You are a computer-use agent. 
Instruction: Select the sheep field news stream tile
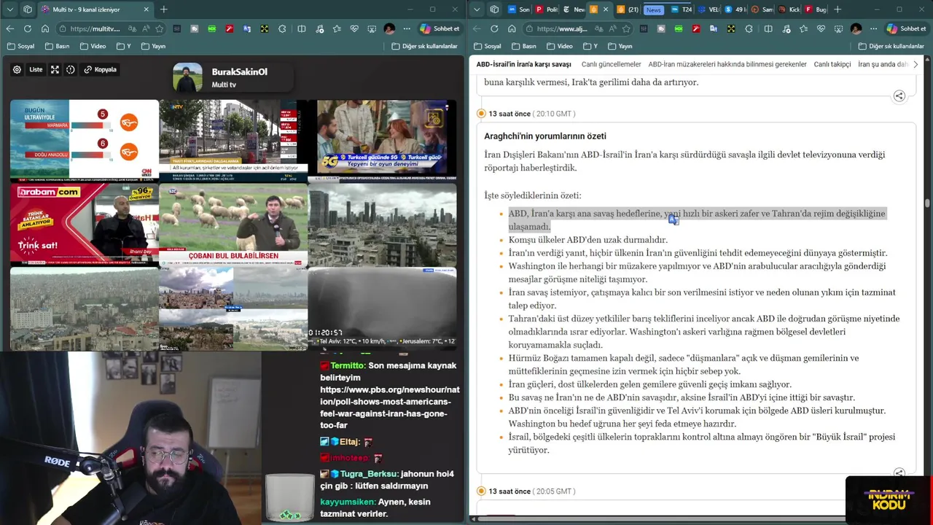click(233, 225)
